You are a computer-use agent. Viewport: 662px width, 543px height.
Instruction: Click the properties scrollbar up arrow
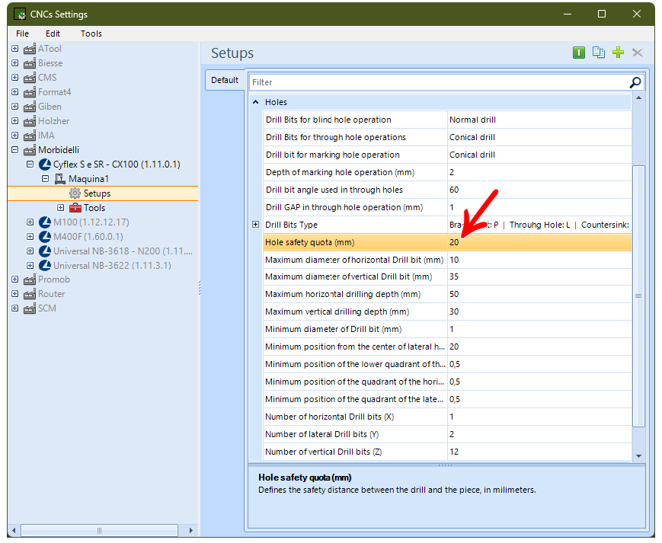pos(639,98)
